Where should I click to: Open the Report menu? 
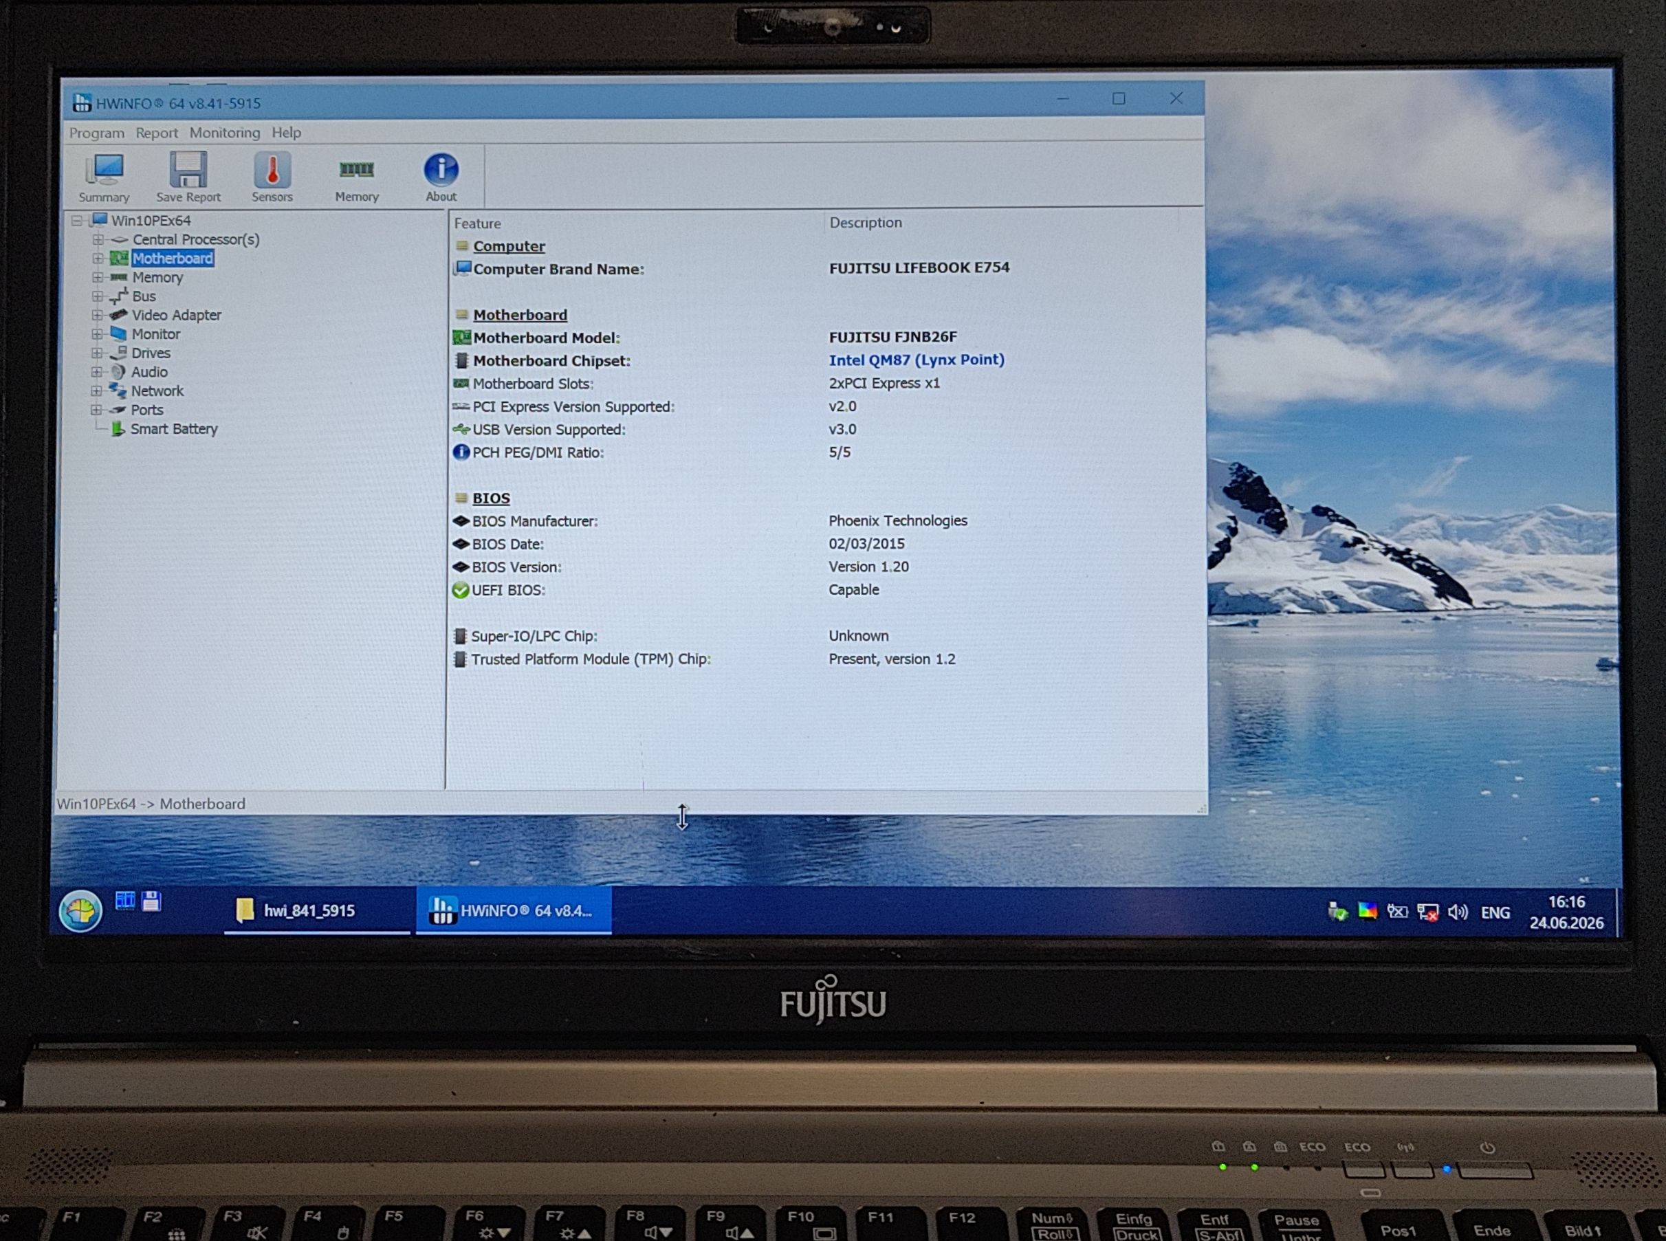(157, 133)
